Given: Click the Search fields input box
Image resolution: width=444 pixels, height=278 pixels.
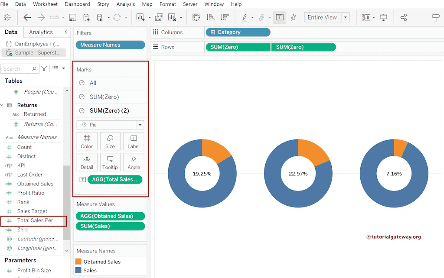Looking at the screenshot, I should [x=17, y=68].
